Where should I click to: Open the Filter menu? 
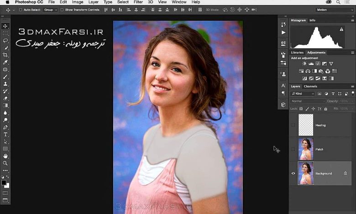138,2
